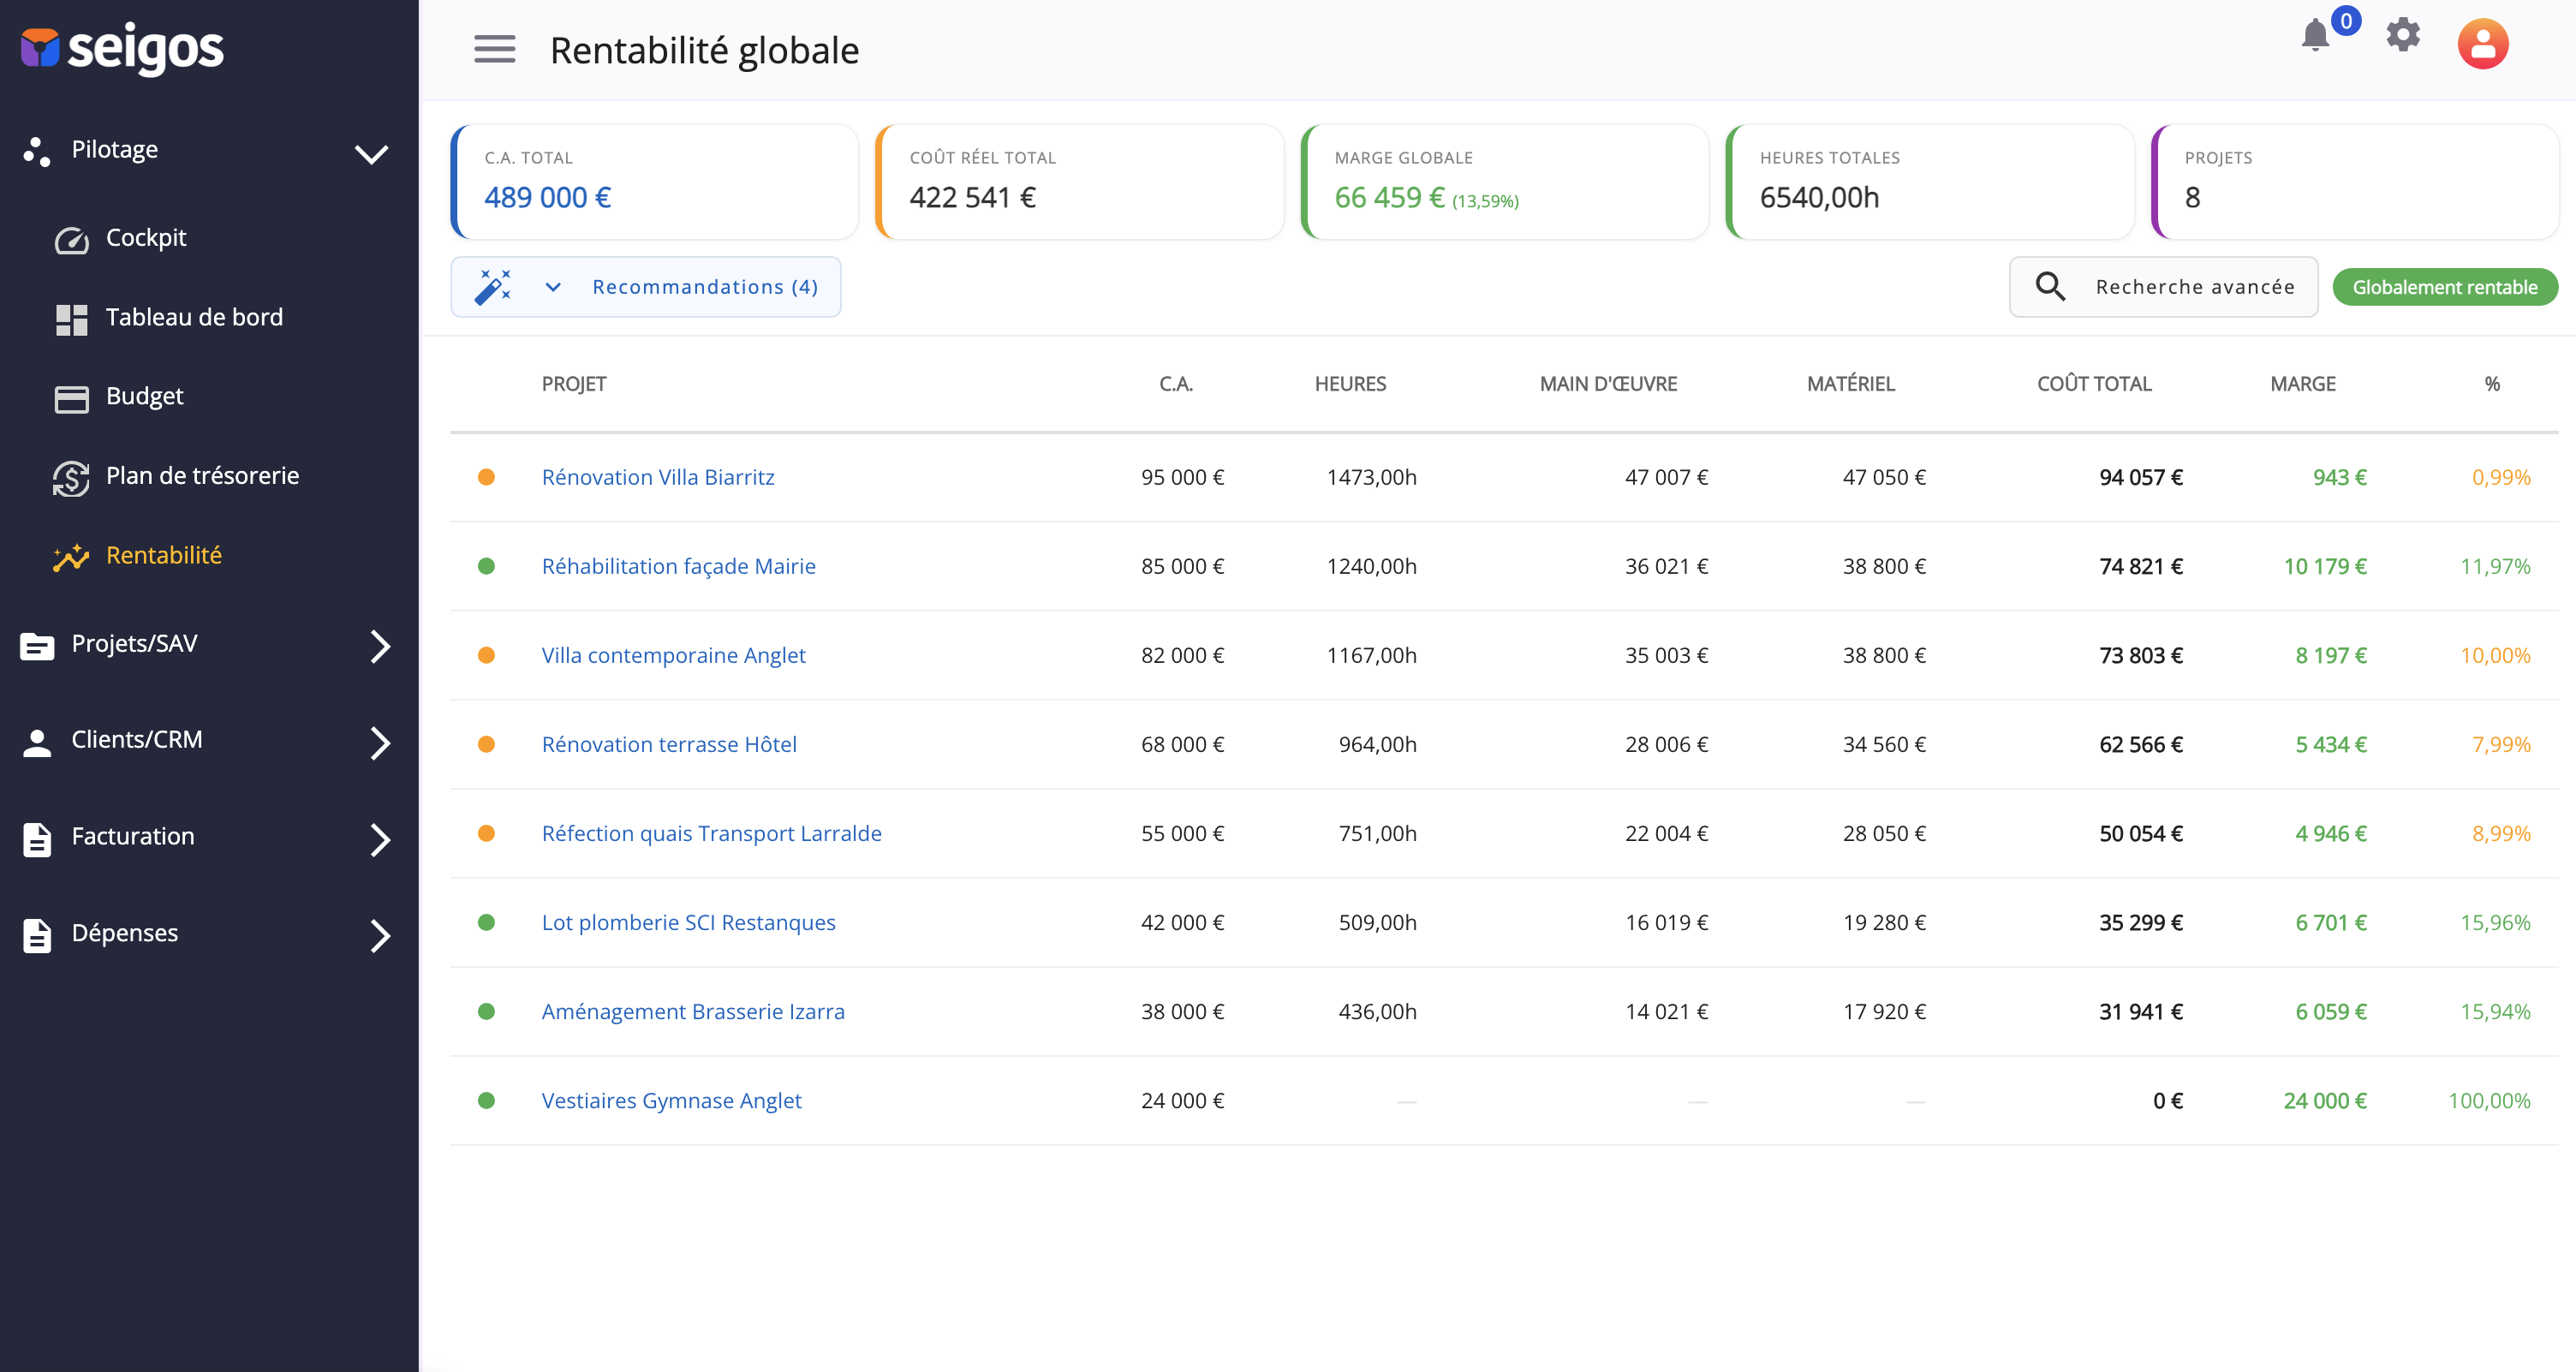Open Rénovation terrasse Hôtel project
Screen dimensions: 2576x1372
(669, 744)
